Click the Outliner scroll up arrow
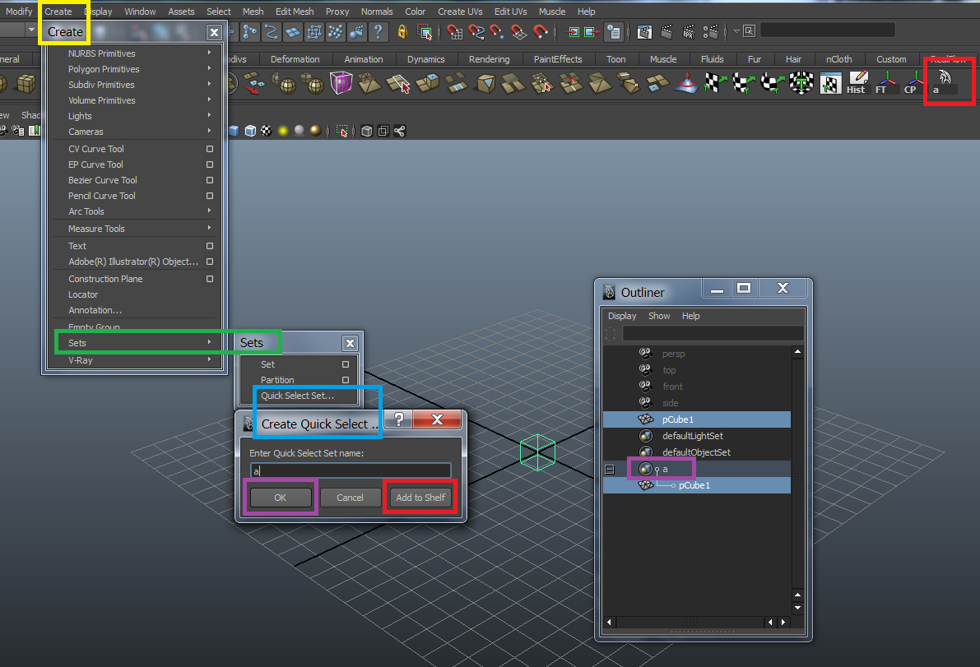This screenshot has width=980, height=667. coord(797,353)
